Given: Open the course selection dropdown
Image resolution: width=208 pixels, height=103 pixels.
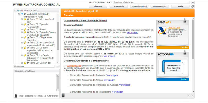Looking at the screenshot, I should coord(151,2).
